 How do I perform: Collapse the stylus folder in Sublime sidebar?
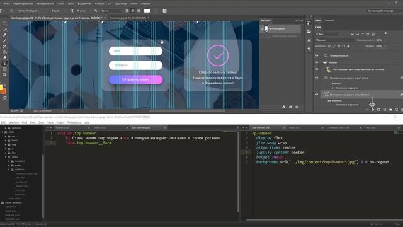click(x=6, y=157)
